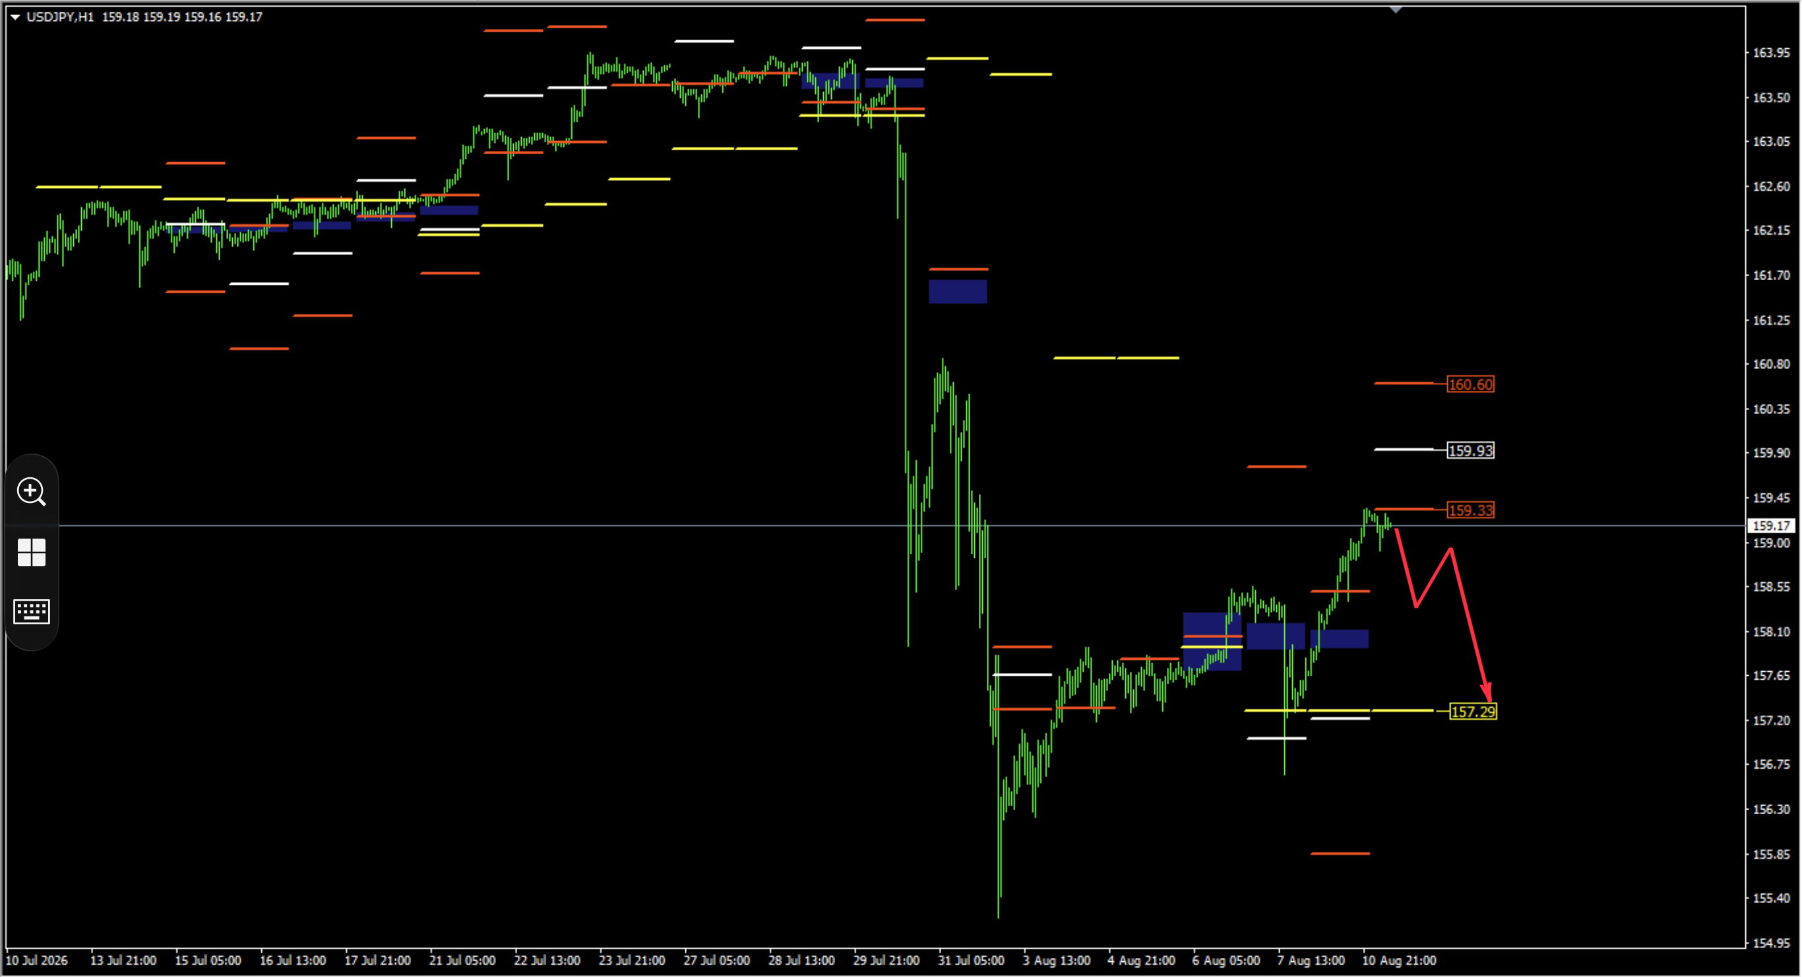
Task: Select the 159.93 white price label
Action: [1470, 451]
